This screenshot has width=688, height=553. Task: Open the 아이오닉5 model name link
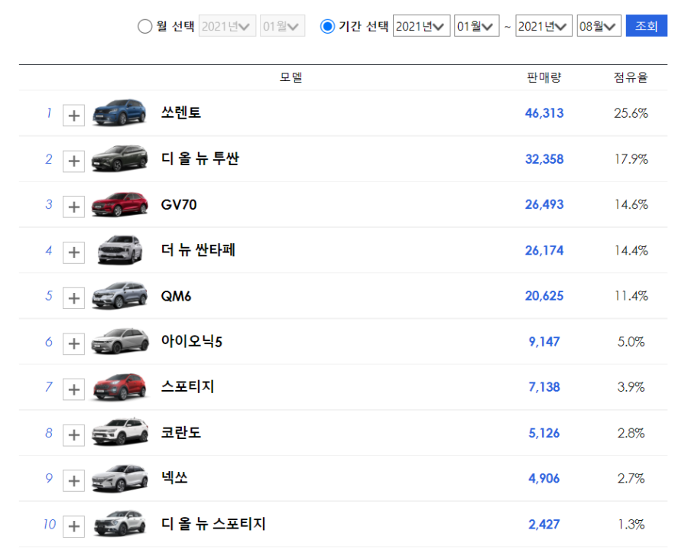click(192, 341)
